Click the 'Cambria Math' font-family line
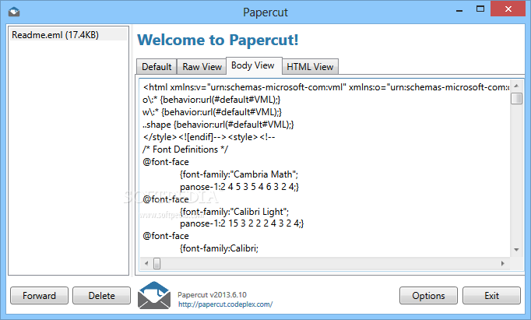Screen dimensions: 531x320 pos(239,174)
